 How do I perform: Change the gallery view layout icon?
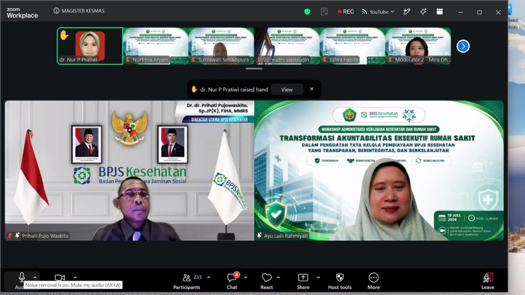click(439, 12)
